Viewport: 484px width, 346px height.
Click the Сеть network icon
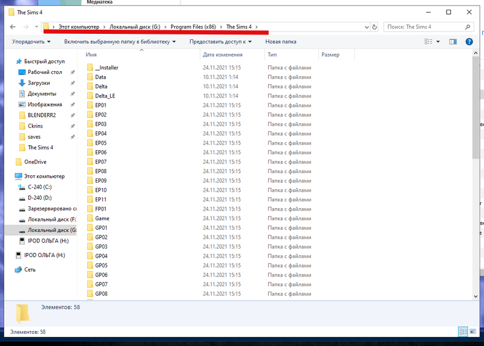pos(18,269)
